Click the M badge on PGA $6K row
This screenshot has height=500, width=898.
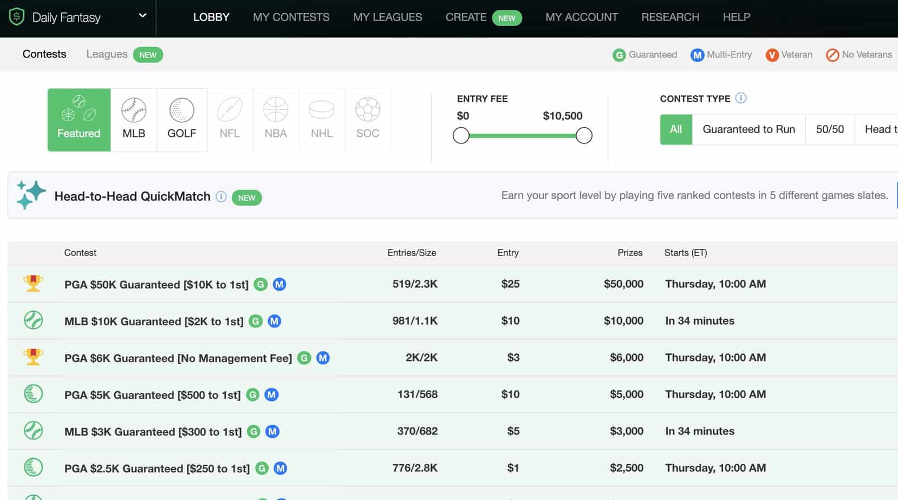click(x=323, y=358)
